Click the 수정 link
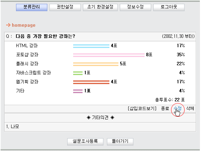 (x=178, y=108)
